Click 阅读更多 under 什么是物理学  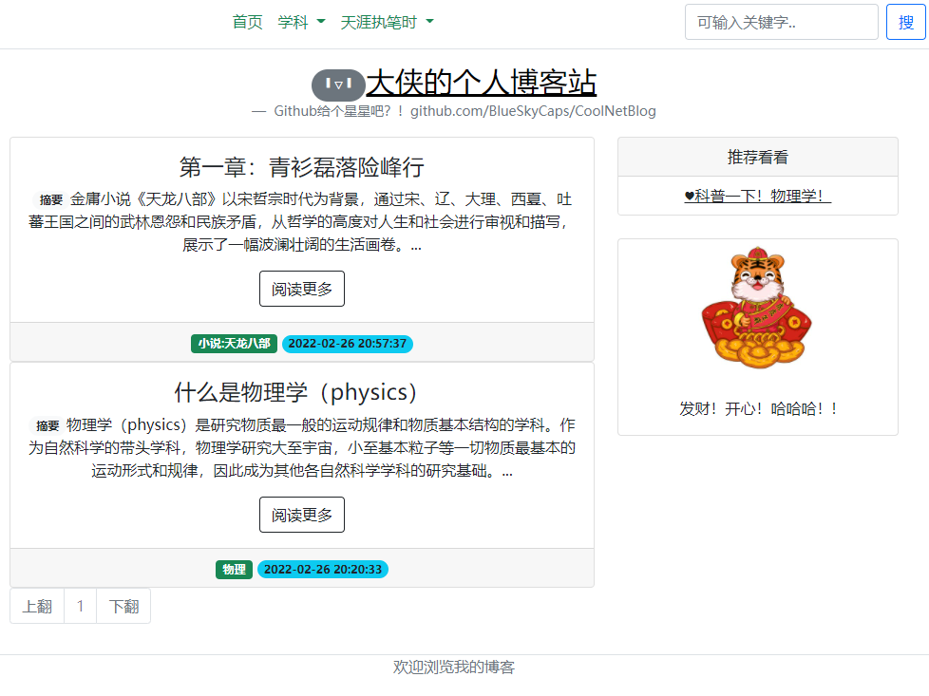[301, 514]
